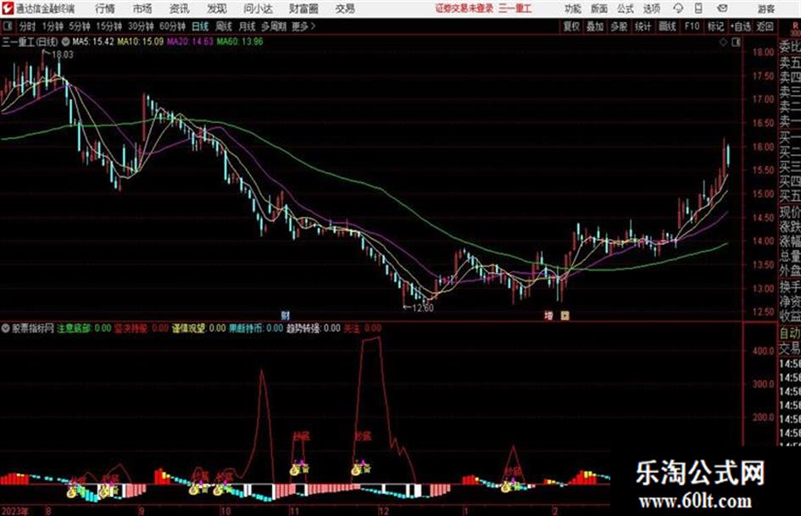Open the 公式 menu

(x=626, y=8)
